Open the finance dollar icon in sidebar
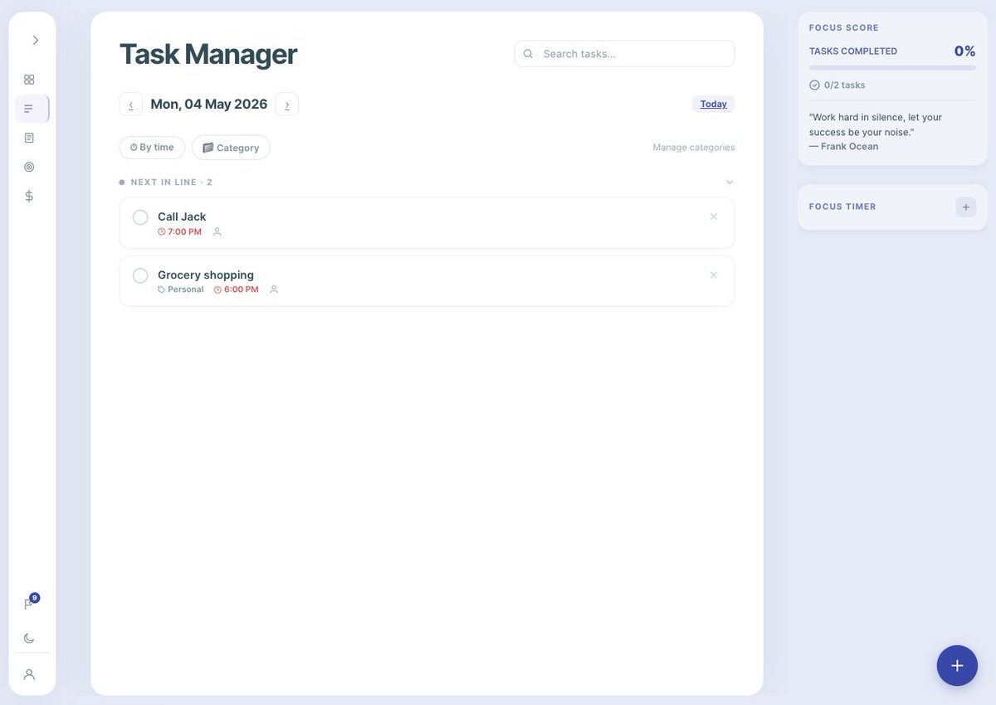 (x=29, y=196)
